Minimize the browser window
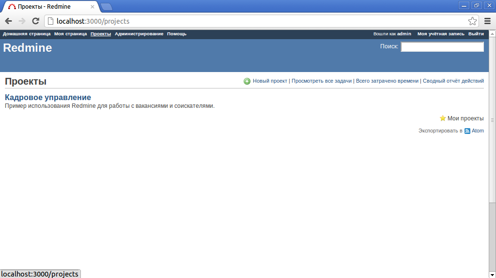496x278 pixels. click(464, 5)
